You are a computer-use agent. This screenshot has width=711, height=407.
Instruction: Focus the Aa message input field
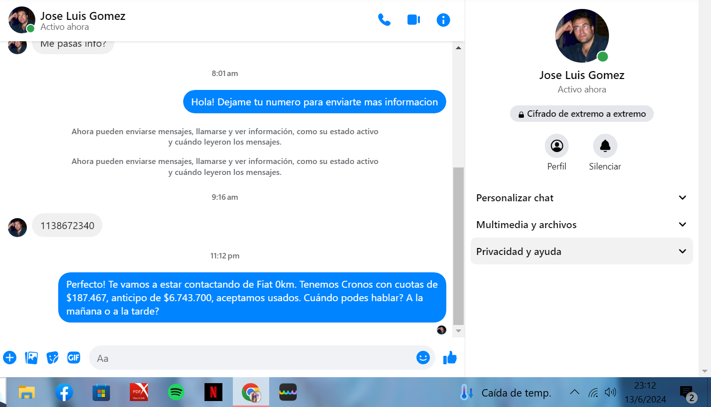(254, 358)
